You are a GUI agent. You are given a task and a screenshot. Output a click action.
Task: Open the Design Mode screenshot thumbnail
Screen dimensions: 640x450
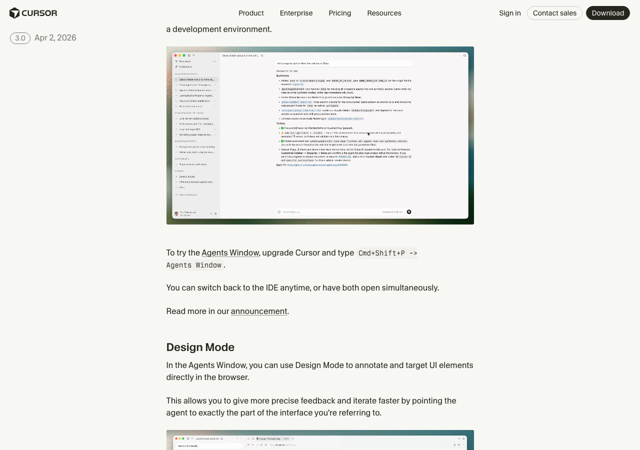click(x=320, y=440)
